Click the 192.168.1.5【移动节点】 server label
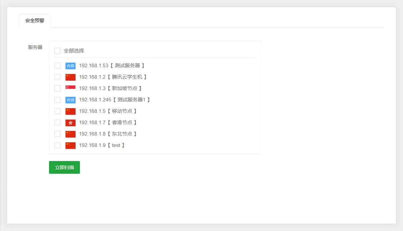Screen dimensions: 403x231 click(x=108, y=111)
